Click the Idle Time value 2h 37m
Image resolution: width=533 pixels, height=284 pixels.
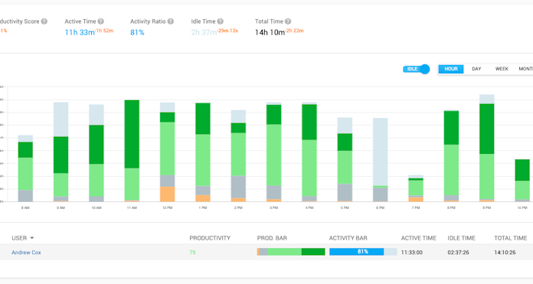point(204,33)
